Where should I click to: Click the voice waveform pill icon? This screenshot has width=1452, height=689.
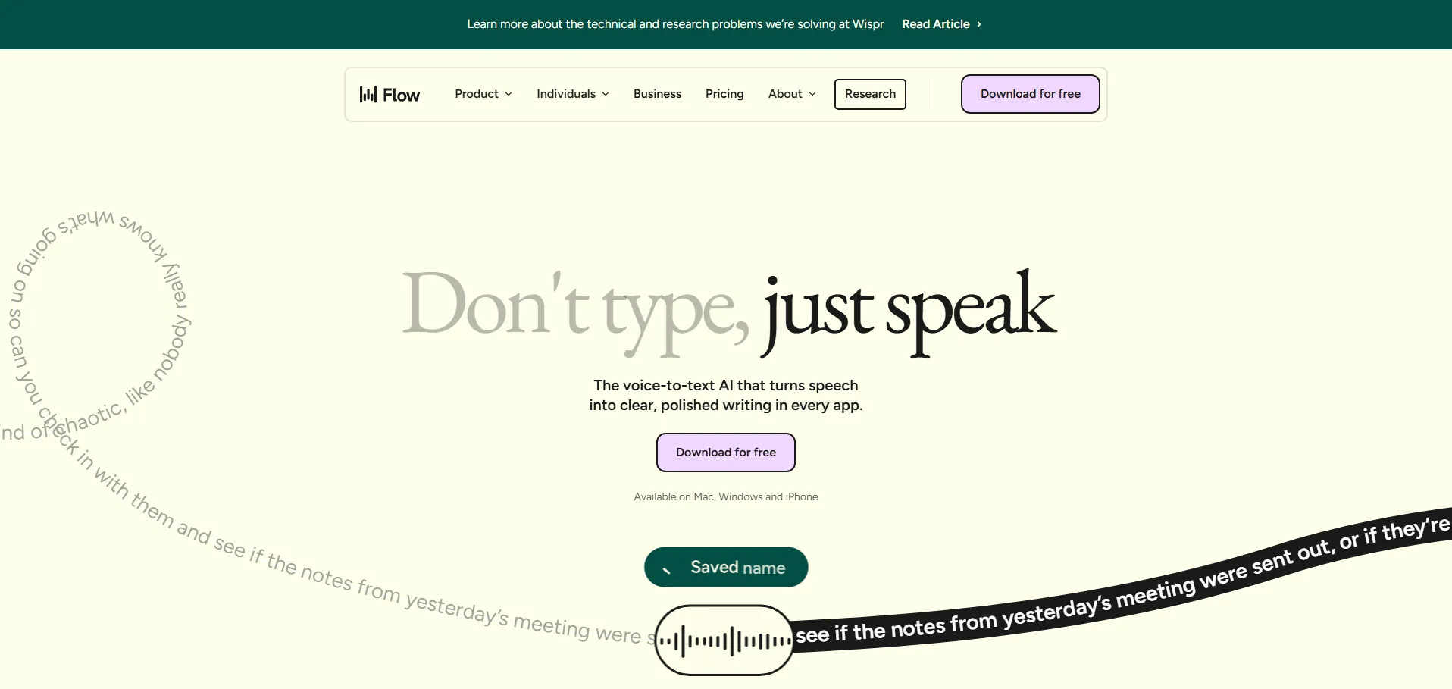724,640
